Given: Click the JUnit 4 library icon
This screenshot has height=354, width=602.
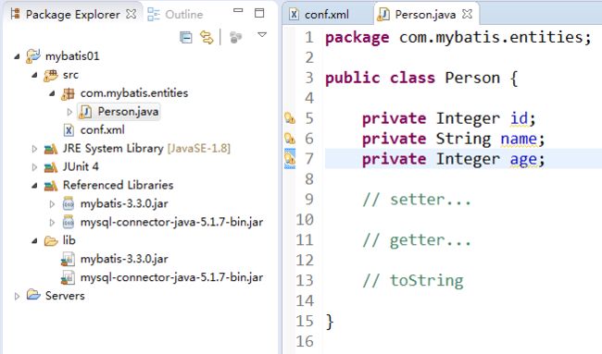Looking at the screenshot, I should click(x=51, y=167).
